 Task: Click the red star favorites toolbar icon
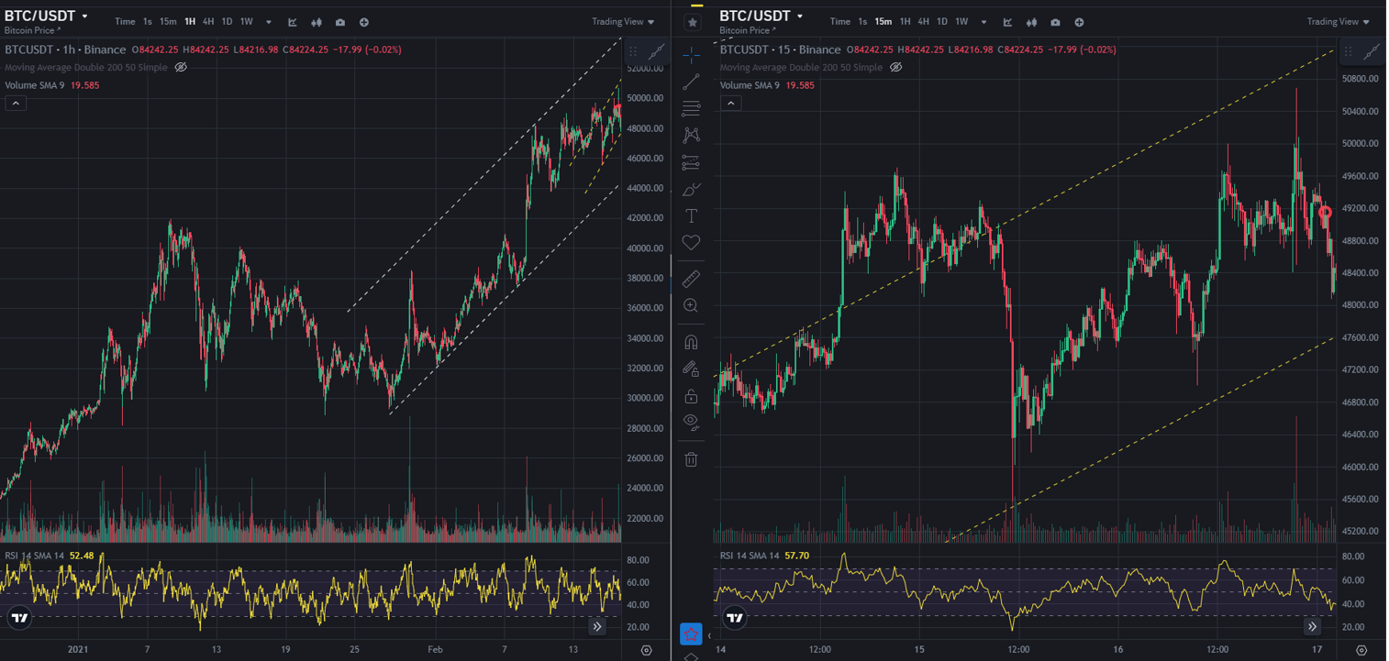(691, 633)
